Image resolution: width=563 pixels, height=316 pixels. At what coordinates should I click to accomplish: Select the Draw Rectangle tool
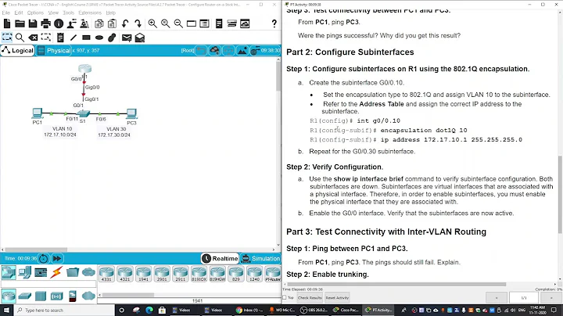pos(86,38)
